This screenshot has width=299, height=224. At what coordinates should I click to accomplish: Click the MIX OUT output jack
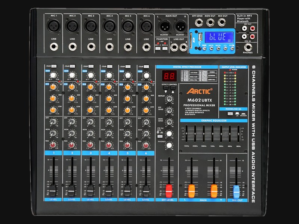222,22
